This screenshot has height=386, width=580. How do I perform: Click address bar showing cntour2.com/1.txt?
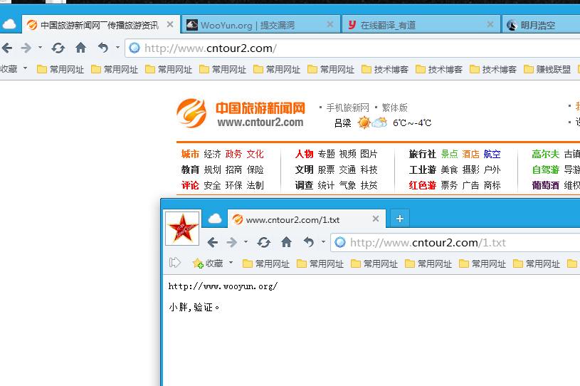455,243
